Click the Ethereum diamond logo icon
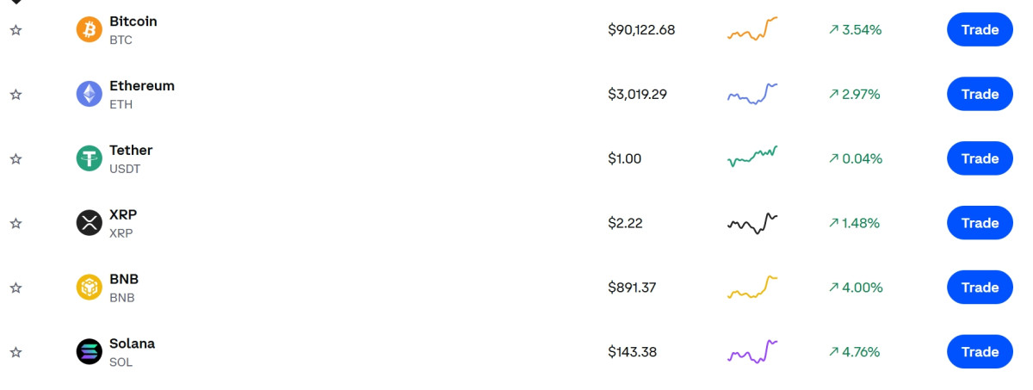 click(x=89, y=94)
